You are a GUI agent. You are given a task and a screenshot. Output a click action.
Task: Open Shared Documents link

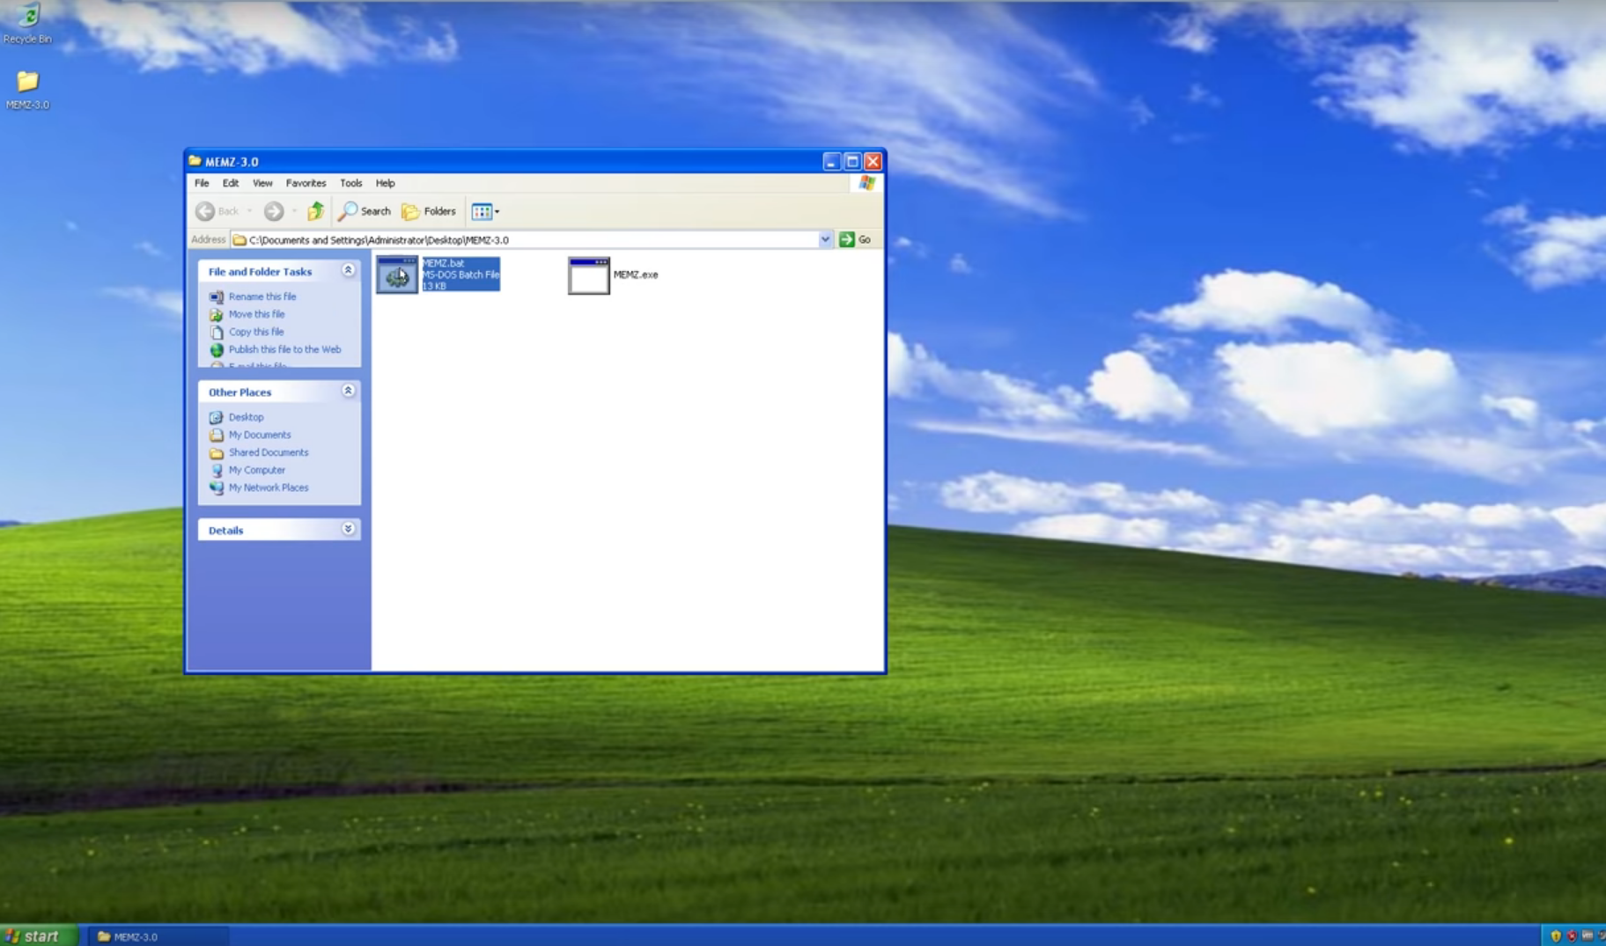pyautogui.click(x=269, y=452)
